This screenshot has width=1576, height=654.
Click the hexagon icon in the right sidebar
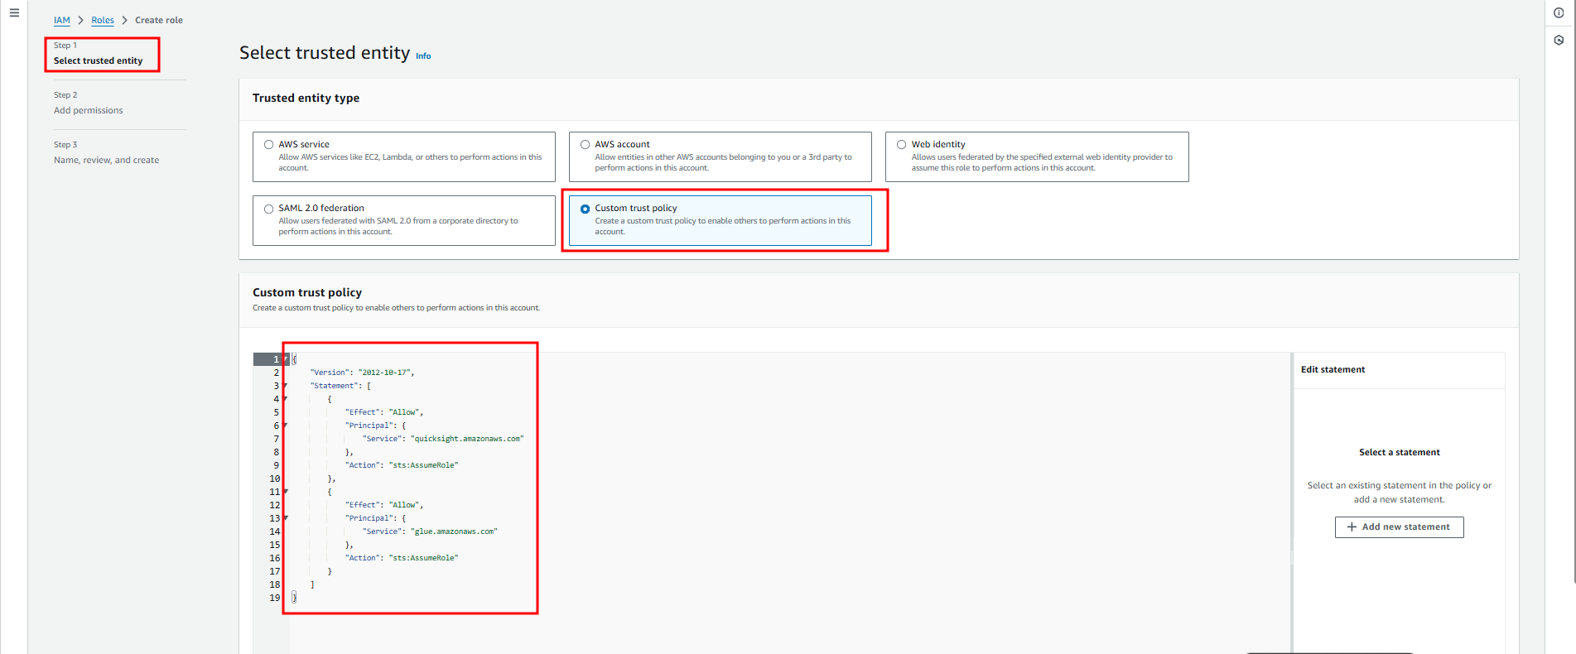pos(1559,41)
